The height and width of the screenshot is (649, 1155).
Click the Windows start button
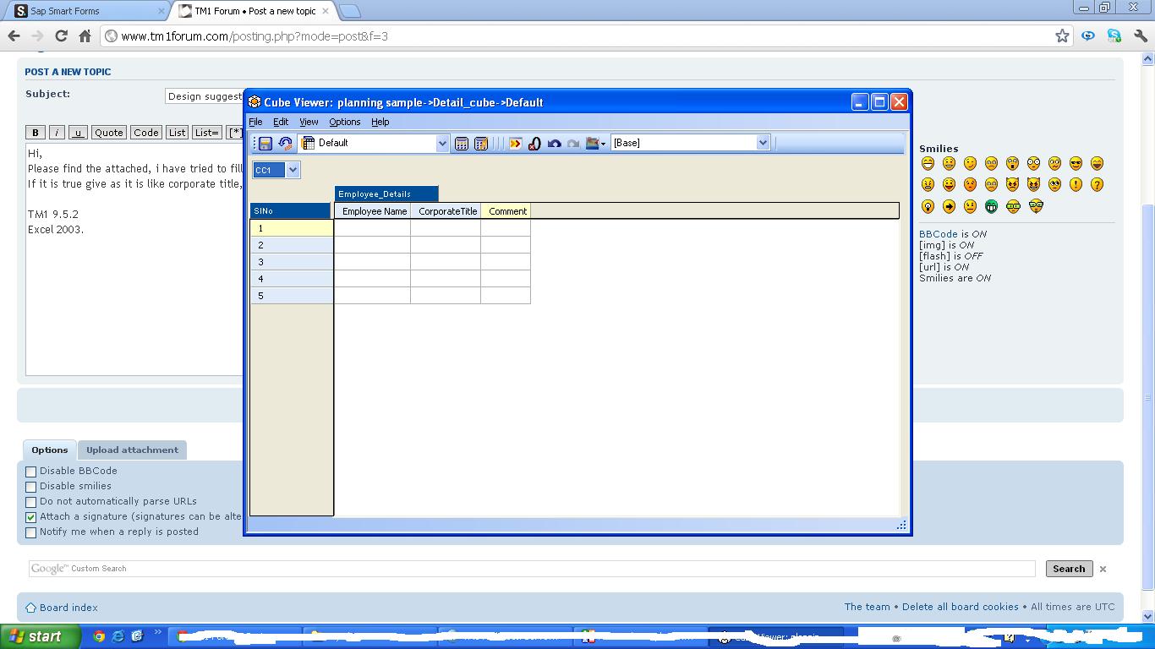pos(40,637)
